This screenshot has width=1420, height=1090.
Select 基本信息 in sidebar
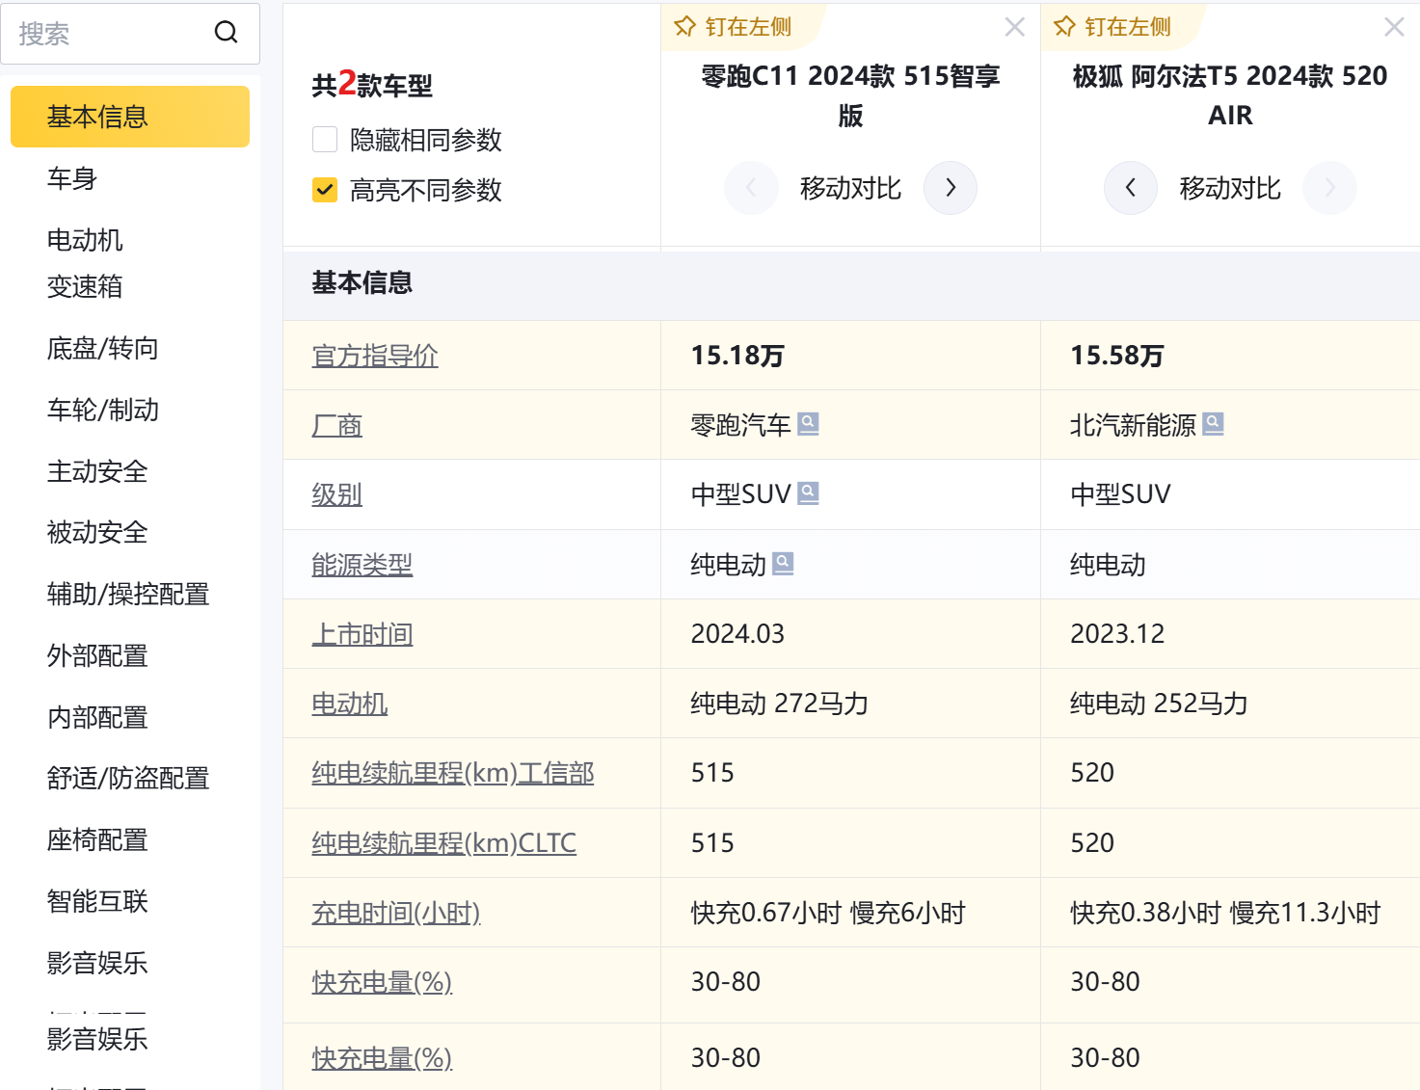point(130,117)
